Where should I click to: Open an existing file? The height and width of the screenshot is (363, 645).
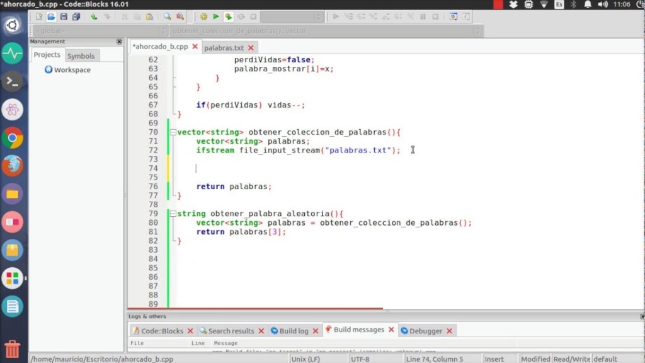tap(52, 18)
